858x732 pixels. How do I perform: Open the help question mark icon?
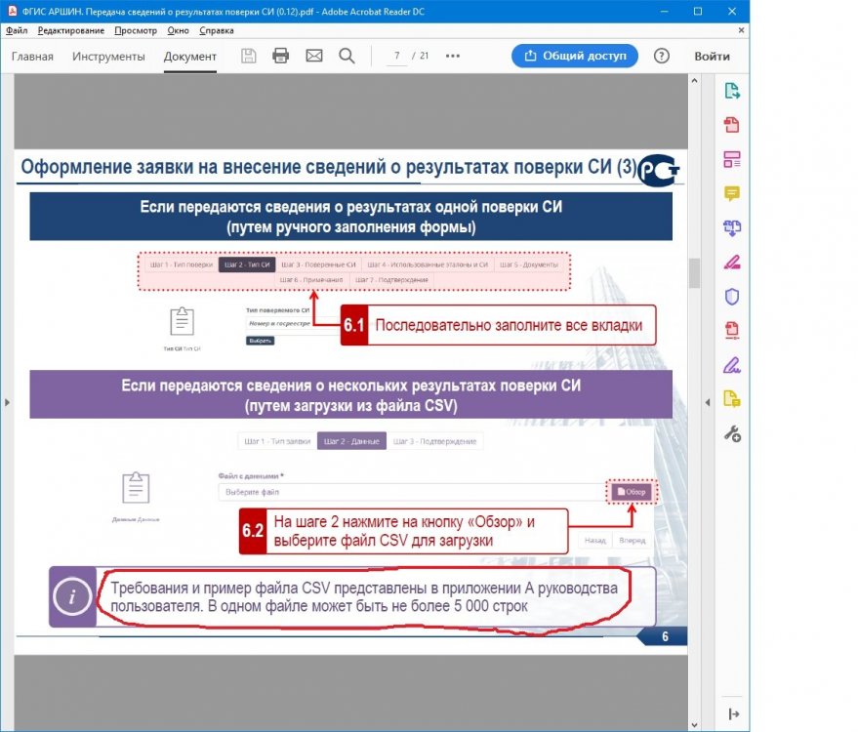tap(662, 56)
